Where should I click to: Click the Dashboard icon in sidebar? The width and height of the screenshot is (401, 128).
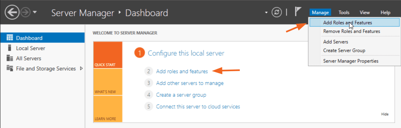[10, 38]
